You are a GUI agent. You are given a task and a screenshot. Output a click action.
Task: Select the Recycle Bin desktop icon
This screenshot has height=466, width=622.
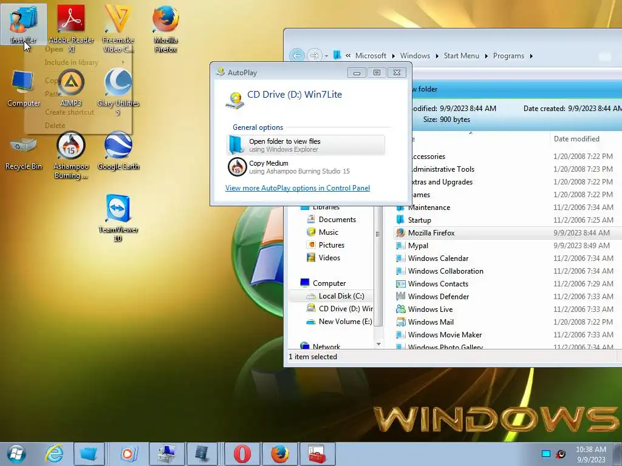[24, 154]
